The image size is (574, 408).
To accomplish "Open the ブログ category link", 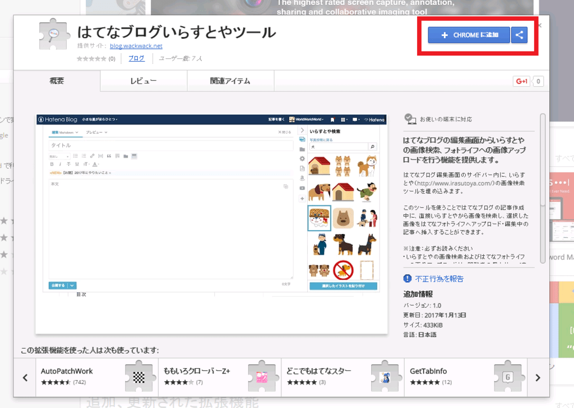I will click(x=136, y=58).
